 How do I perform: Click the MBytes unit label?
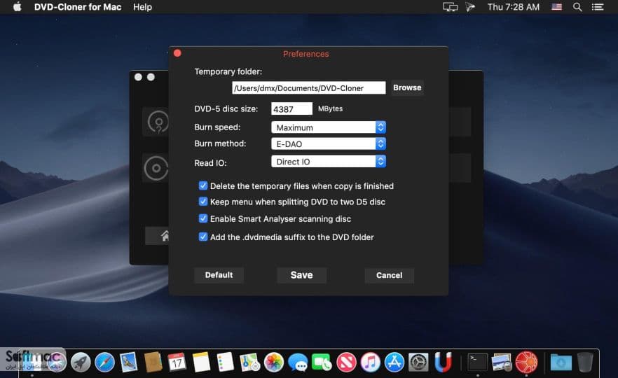[330, 108]
